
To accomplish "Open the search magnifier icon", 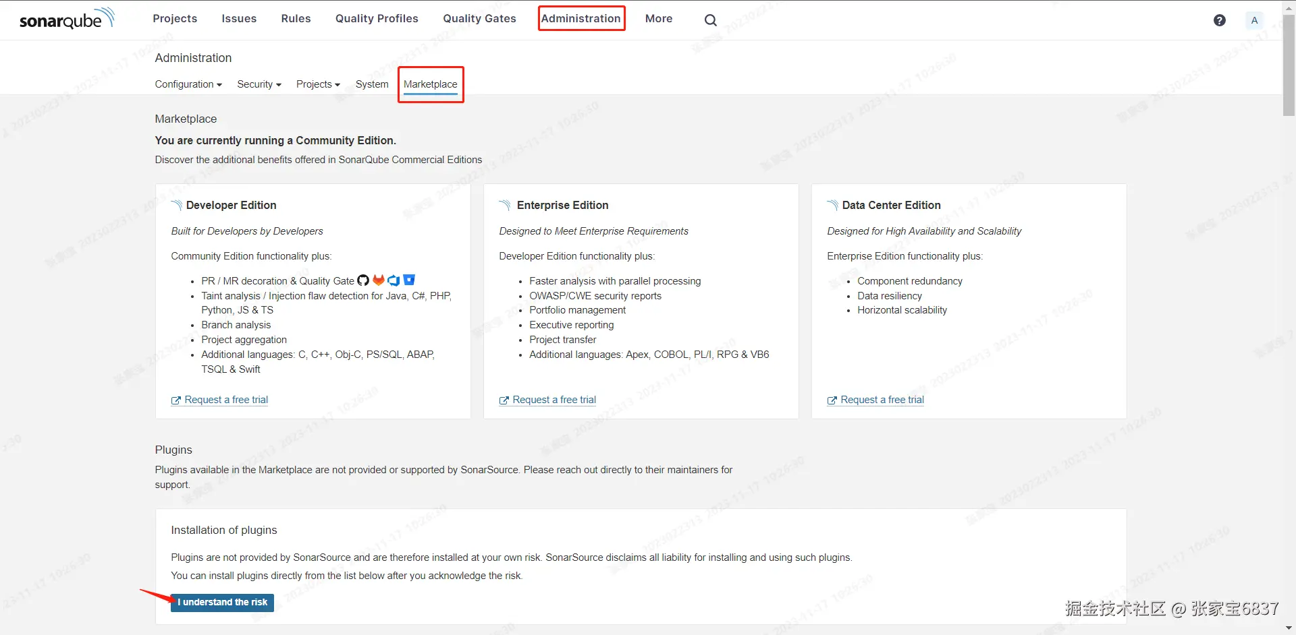I will pyautogui.click(x=710, y=20).
